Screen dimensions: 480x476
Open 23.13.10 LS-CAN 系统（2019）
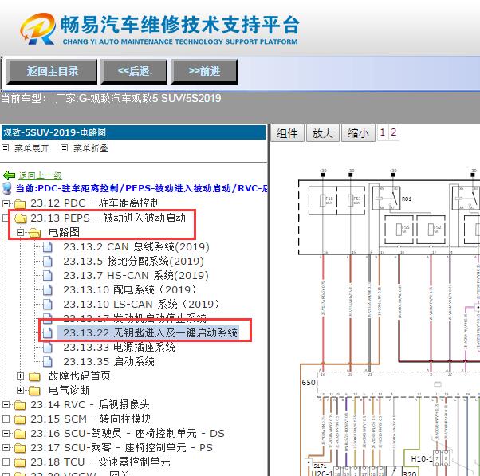141,305
